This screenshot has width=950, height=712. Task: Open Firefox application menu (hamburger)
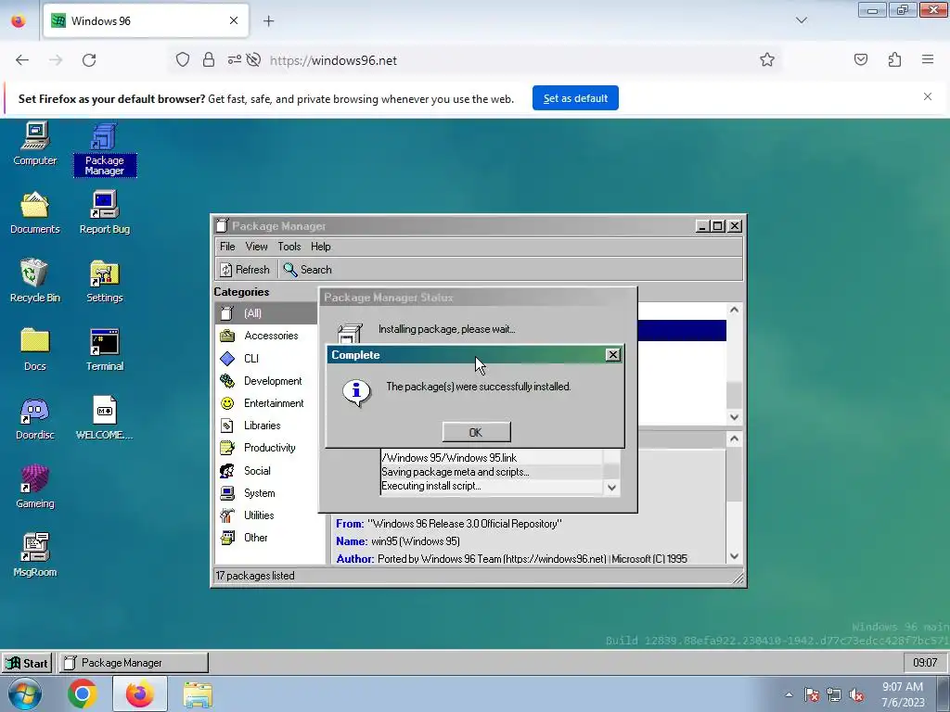[x=928, y=59]
